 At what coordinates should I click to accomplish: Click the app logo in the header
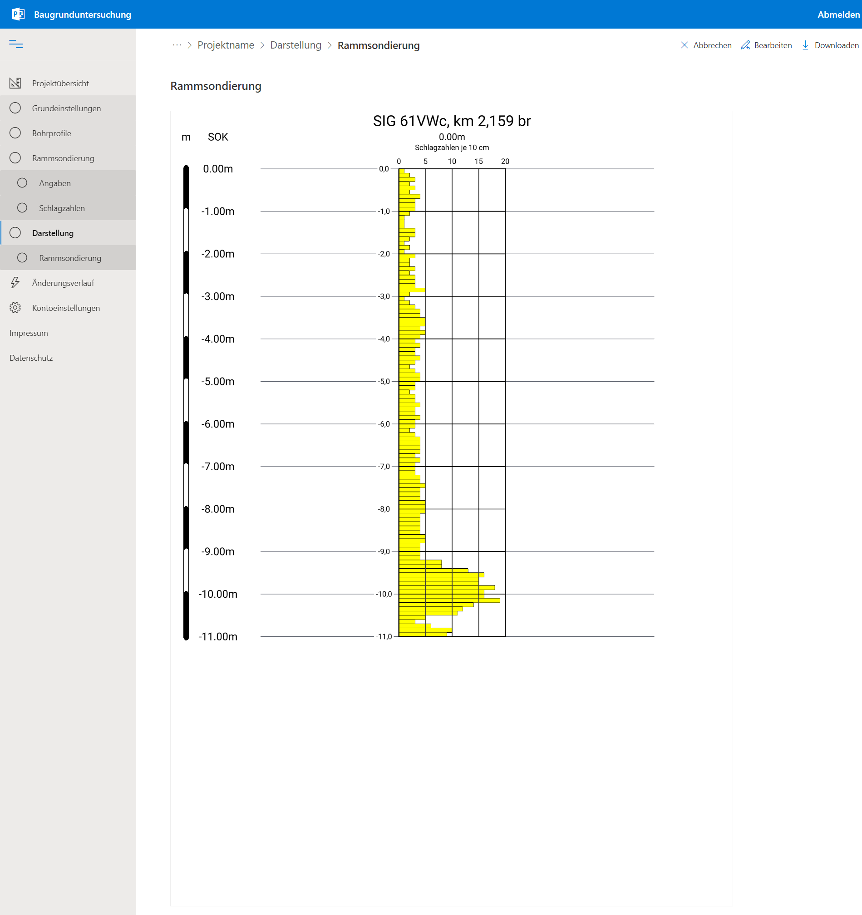(18, 14)
